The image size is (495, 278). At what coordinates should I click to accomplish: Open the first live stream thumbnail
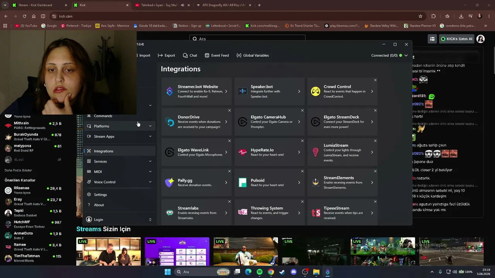pos(109,252)
